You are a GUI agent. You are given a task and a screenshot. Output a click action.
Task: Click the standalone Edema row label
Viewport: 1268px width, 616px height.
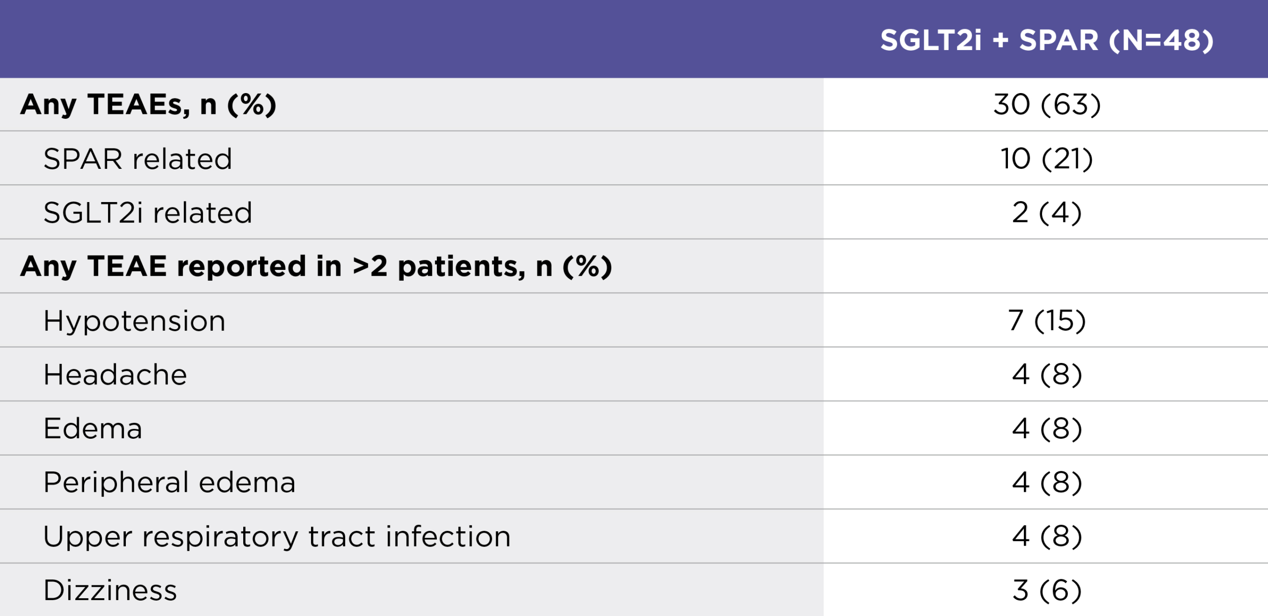pyautogui.click(x=93, y=428)
